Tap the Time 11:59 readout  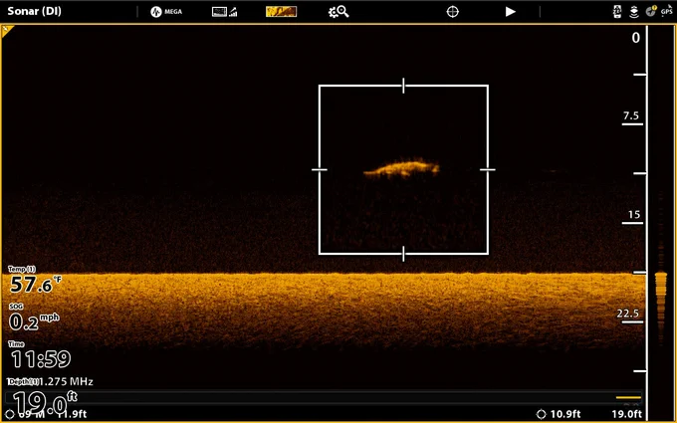[x=40, y=354]
